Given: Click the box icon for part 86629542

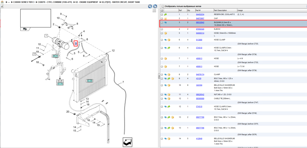Looking at the screenshot, I should pyautogui.click(x=169, y=95).
